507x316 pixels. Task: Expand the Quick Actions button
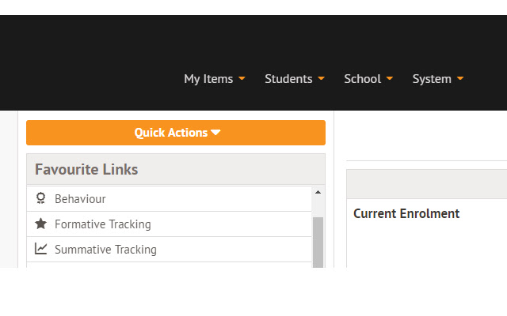[176, 133]
